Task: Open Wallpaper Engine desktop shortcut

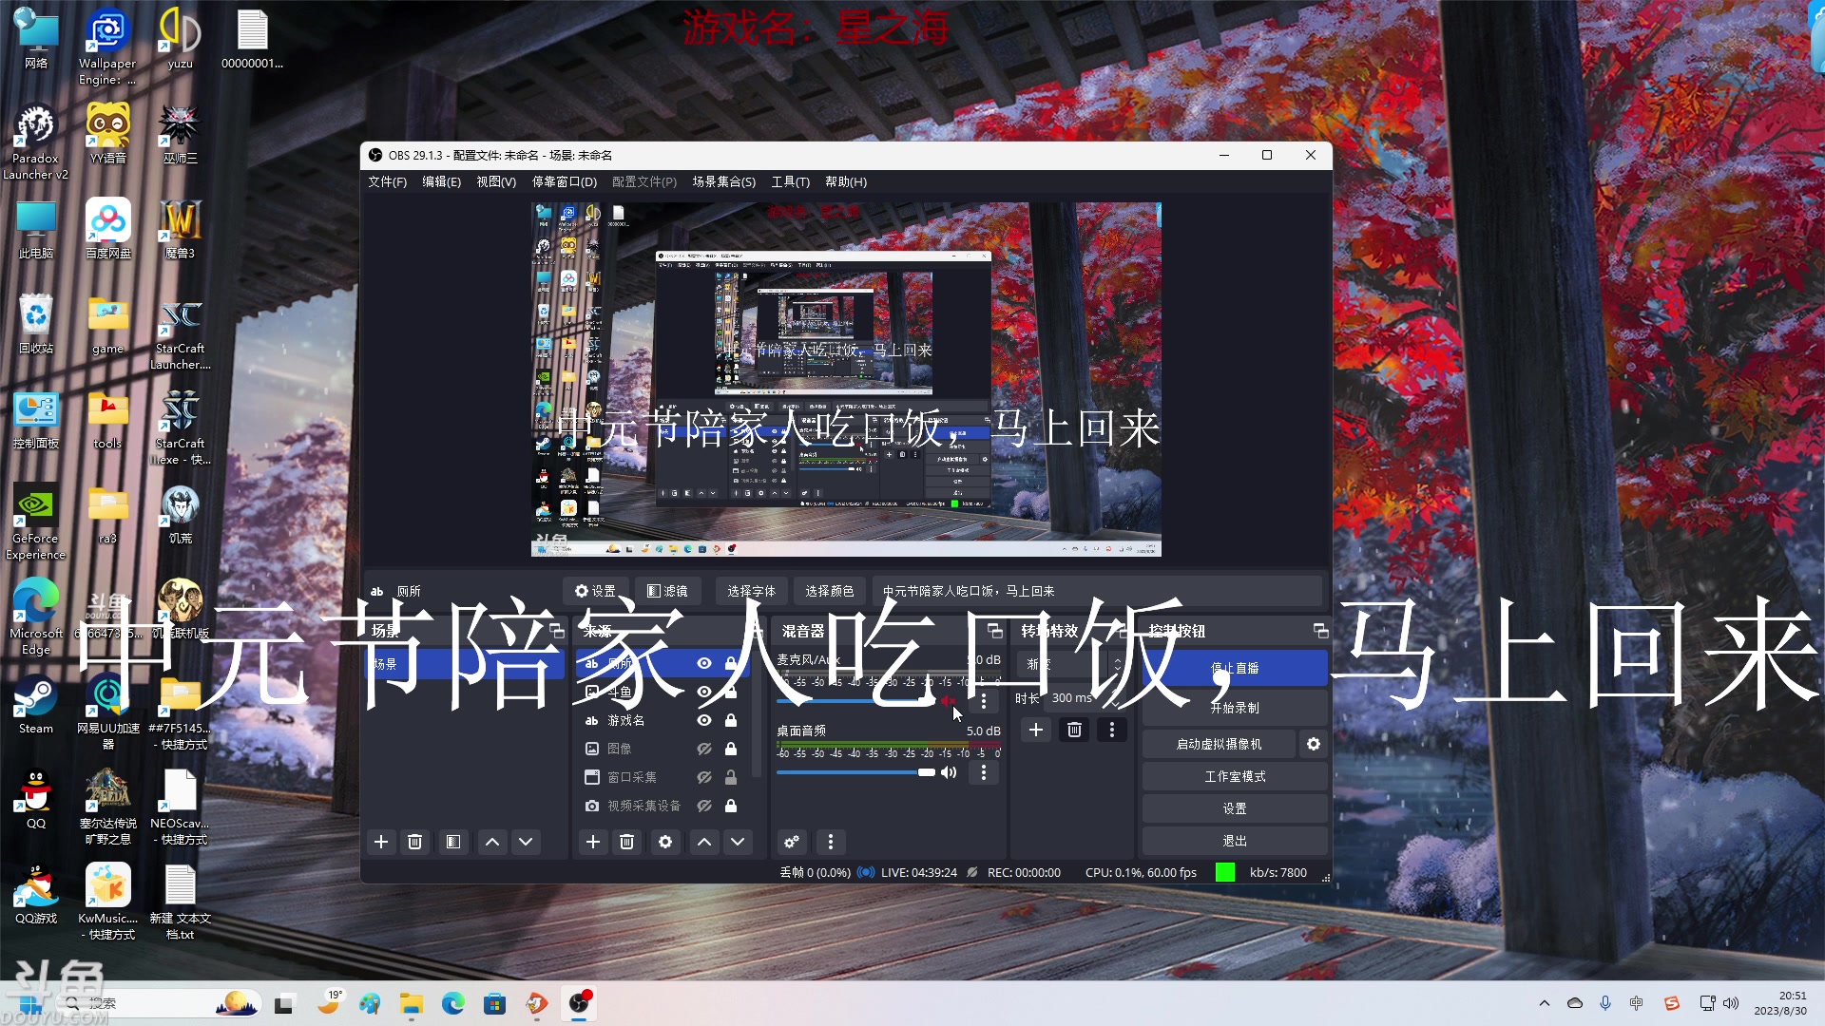Action: [x=107, y=47]
